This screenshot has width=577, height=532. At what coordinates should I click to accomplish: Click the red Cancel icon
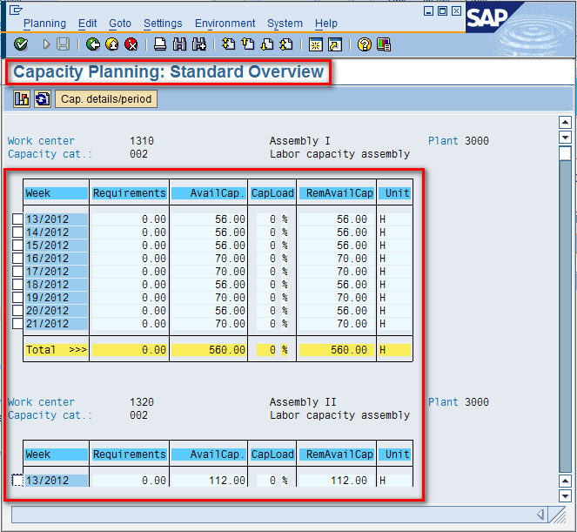coord(131,44)
